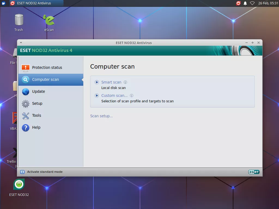Click the Help question mark icon

[x=26, y=128]
